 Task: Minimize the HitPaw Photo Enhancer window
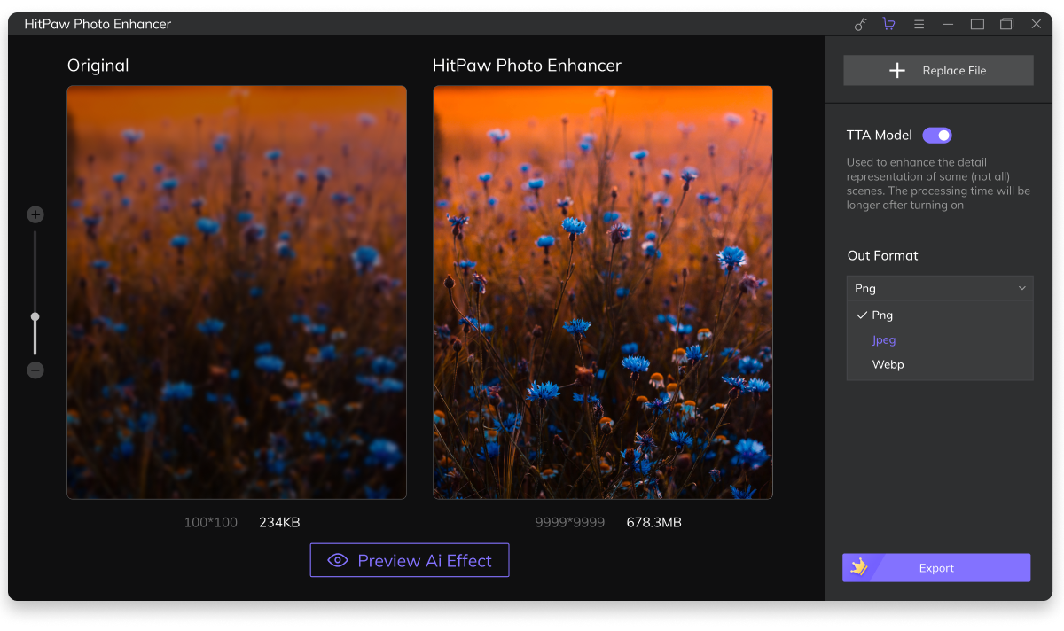click(x=948, y=24)
